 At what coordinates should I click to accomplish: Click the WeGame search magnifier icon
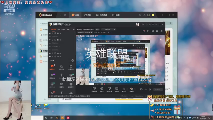(170, 23)
